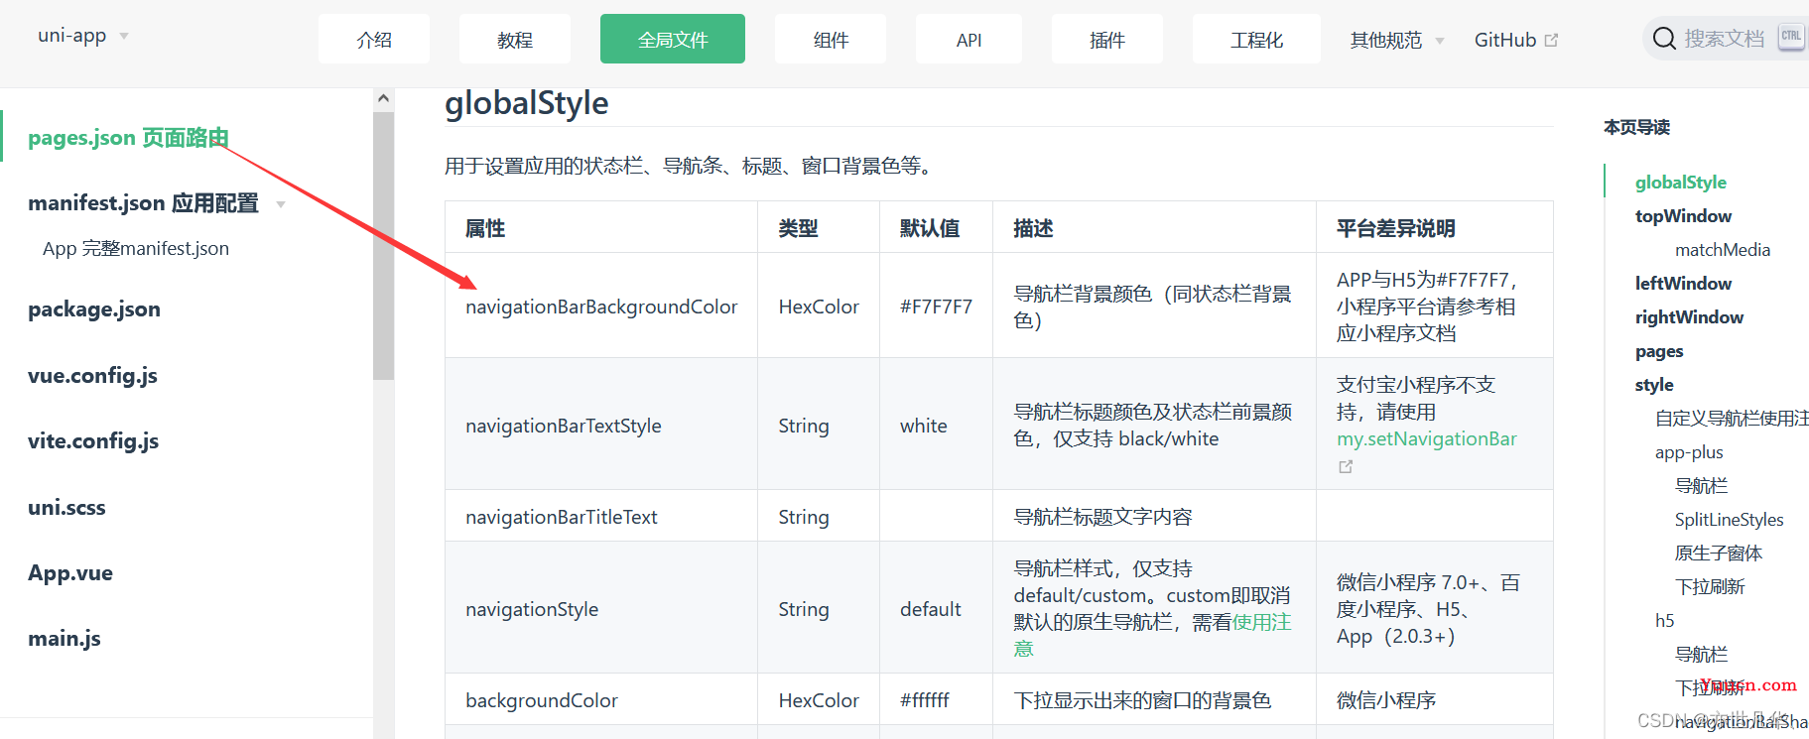
Task: Jump to topWindow in page outline
Action: pyautogui.click(x=1683, y=215)
